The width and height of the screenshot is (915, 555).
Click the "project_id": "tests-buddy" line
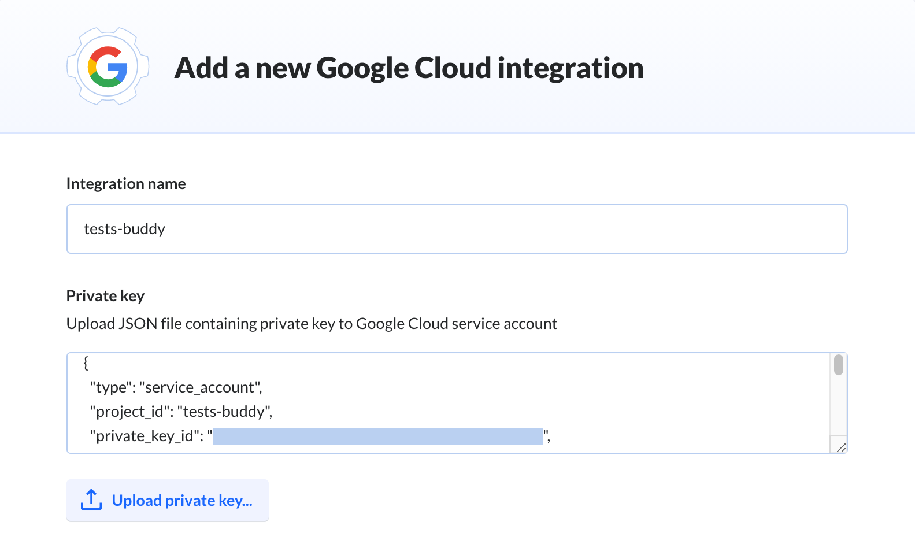181,412
